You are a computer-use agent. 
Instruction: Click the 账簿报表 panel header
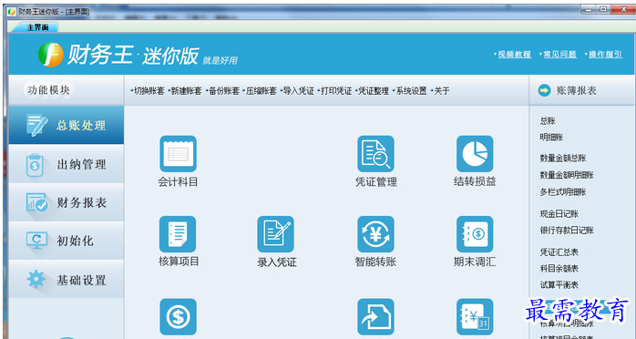coord(581,90)
